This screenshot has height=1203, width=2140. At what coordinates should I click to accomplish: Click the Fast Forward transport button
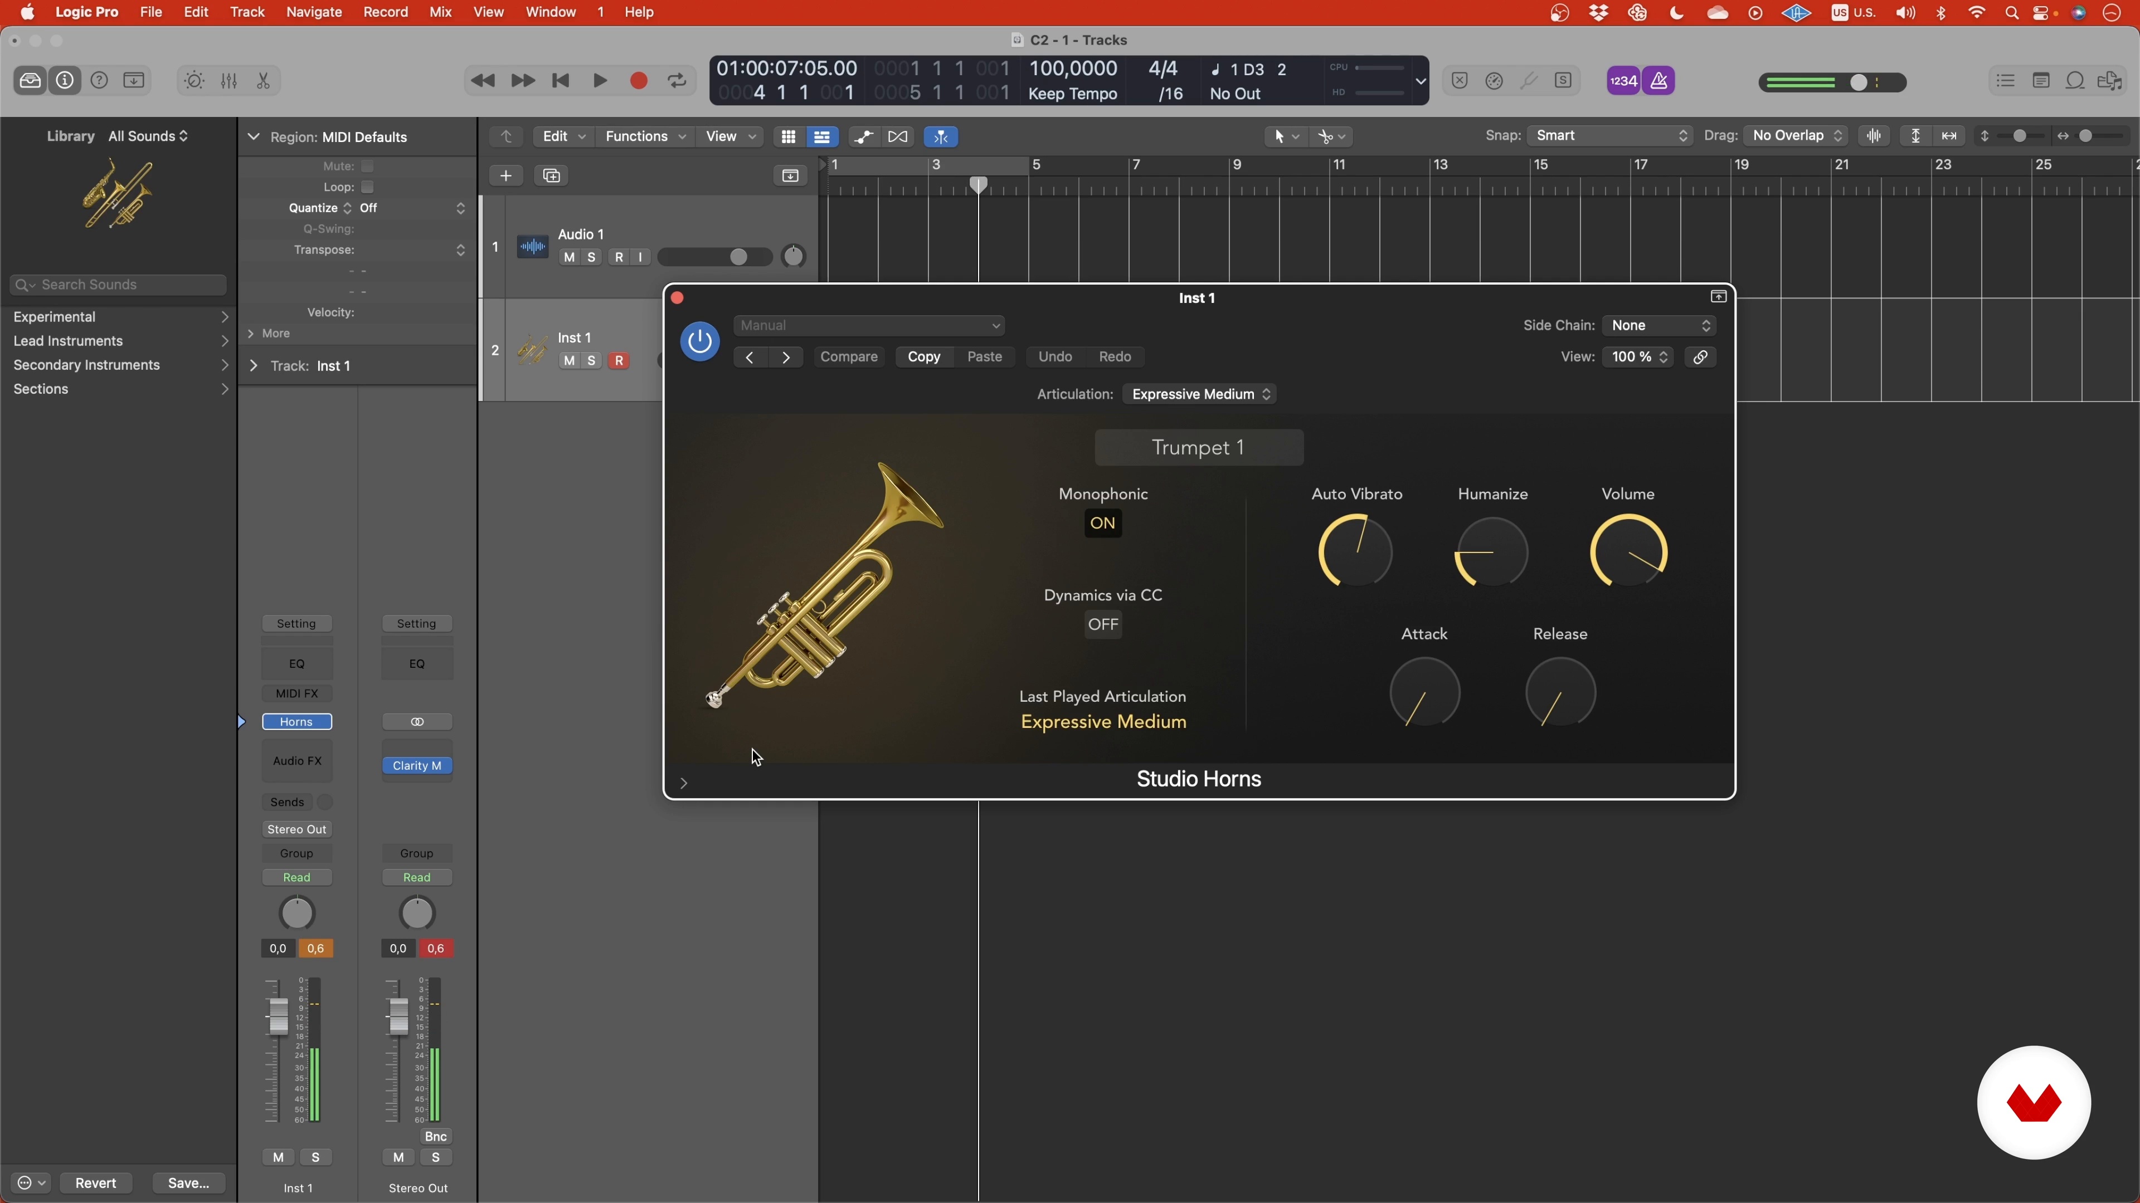tap(523, 81)
